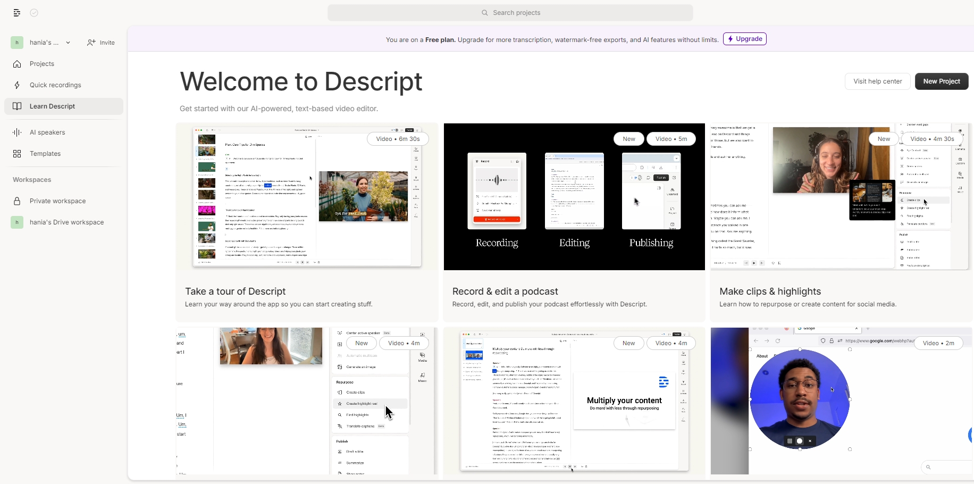Open Visit help center
The height and width of the screenshot is (484, 974).
pyautogui.click(x=878, y=81)
